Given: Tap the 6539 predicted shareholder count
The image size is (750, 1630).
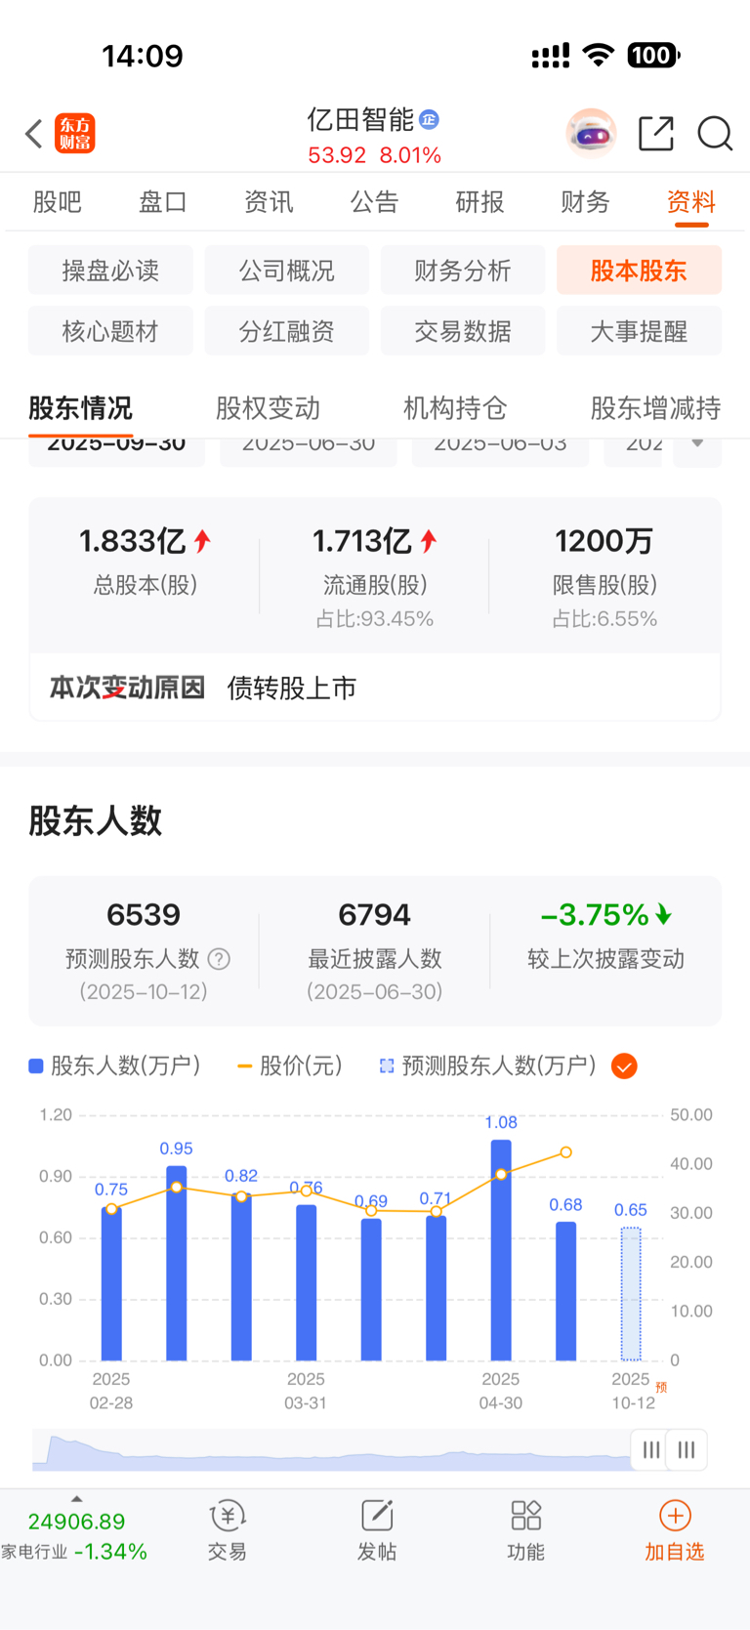Looking at the screenshot, I should pyautogui.click(x=144, y=915).
